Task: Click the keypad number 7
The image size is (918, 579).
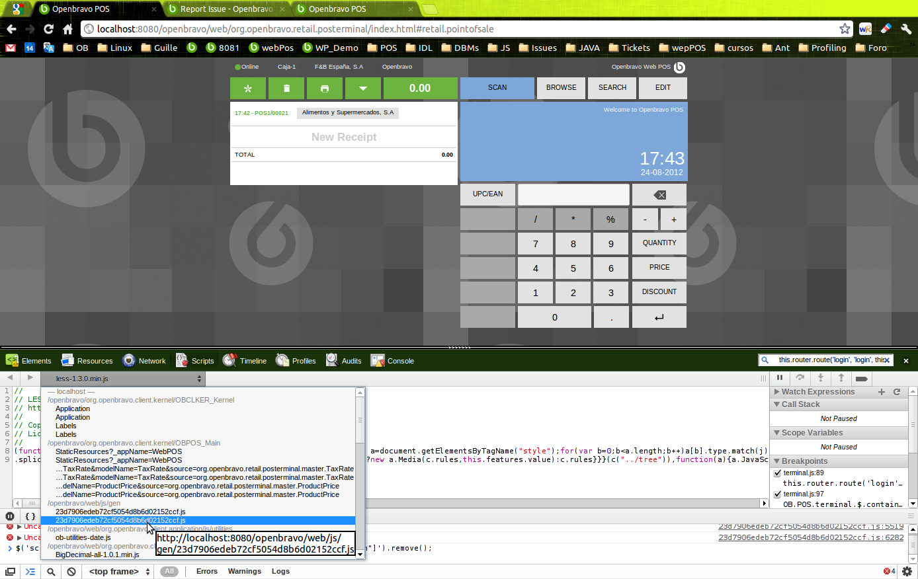Action: (x=536, y=244)
